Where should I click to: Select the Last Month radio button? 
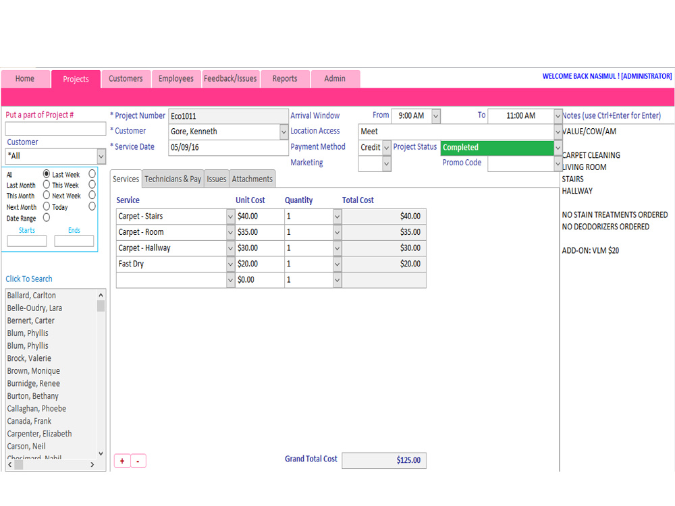[x=47, y=185]
